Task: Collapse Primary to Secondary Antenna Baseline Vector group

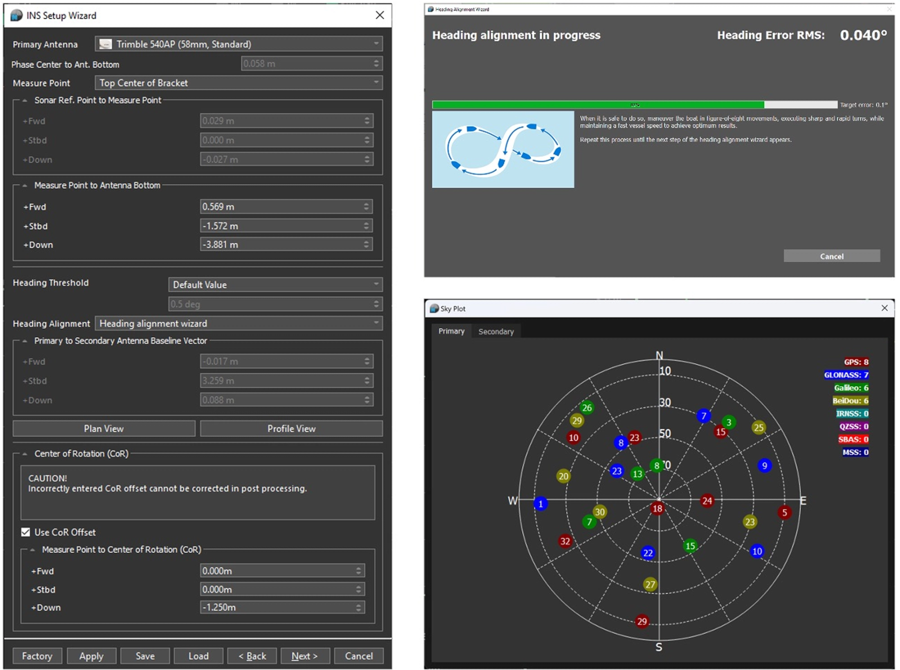Action: (24, 341)
